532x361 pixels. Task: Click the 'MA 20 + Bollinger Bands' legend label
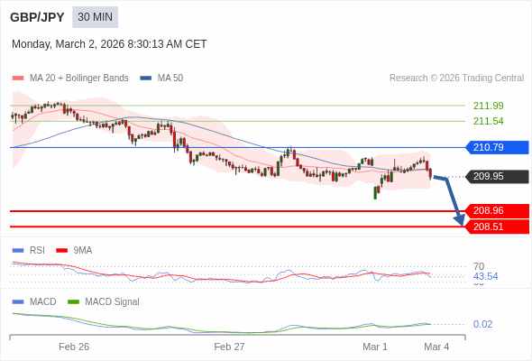pyautogui.click(x=79, y=79)
